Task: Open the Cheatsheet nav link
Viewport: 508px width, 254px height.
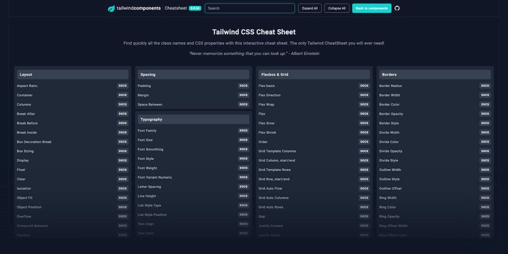Action: (176, 8)
